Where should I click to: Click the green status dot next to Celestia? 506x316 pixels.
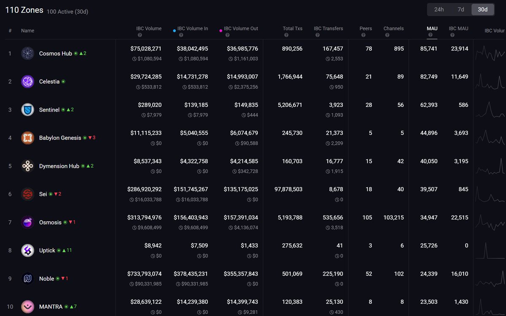point(63,82)
